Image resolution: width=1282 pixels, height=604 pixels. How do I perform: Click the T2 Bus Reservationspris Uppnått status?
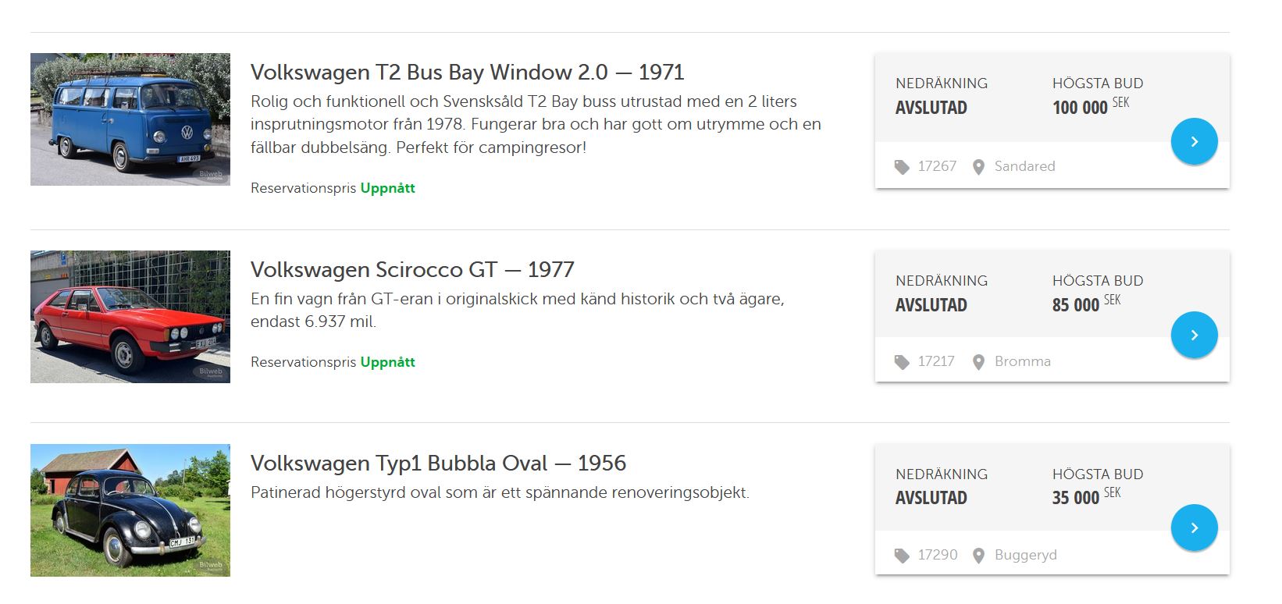click(333, 188)
